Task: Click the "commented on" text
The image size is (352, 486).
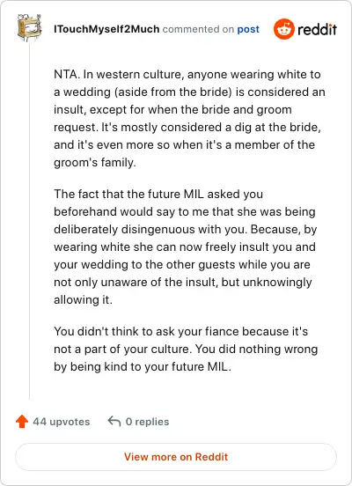Action: [198, 29]
